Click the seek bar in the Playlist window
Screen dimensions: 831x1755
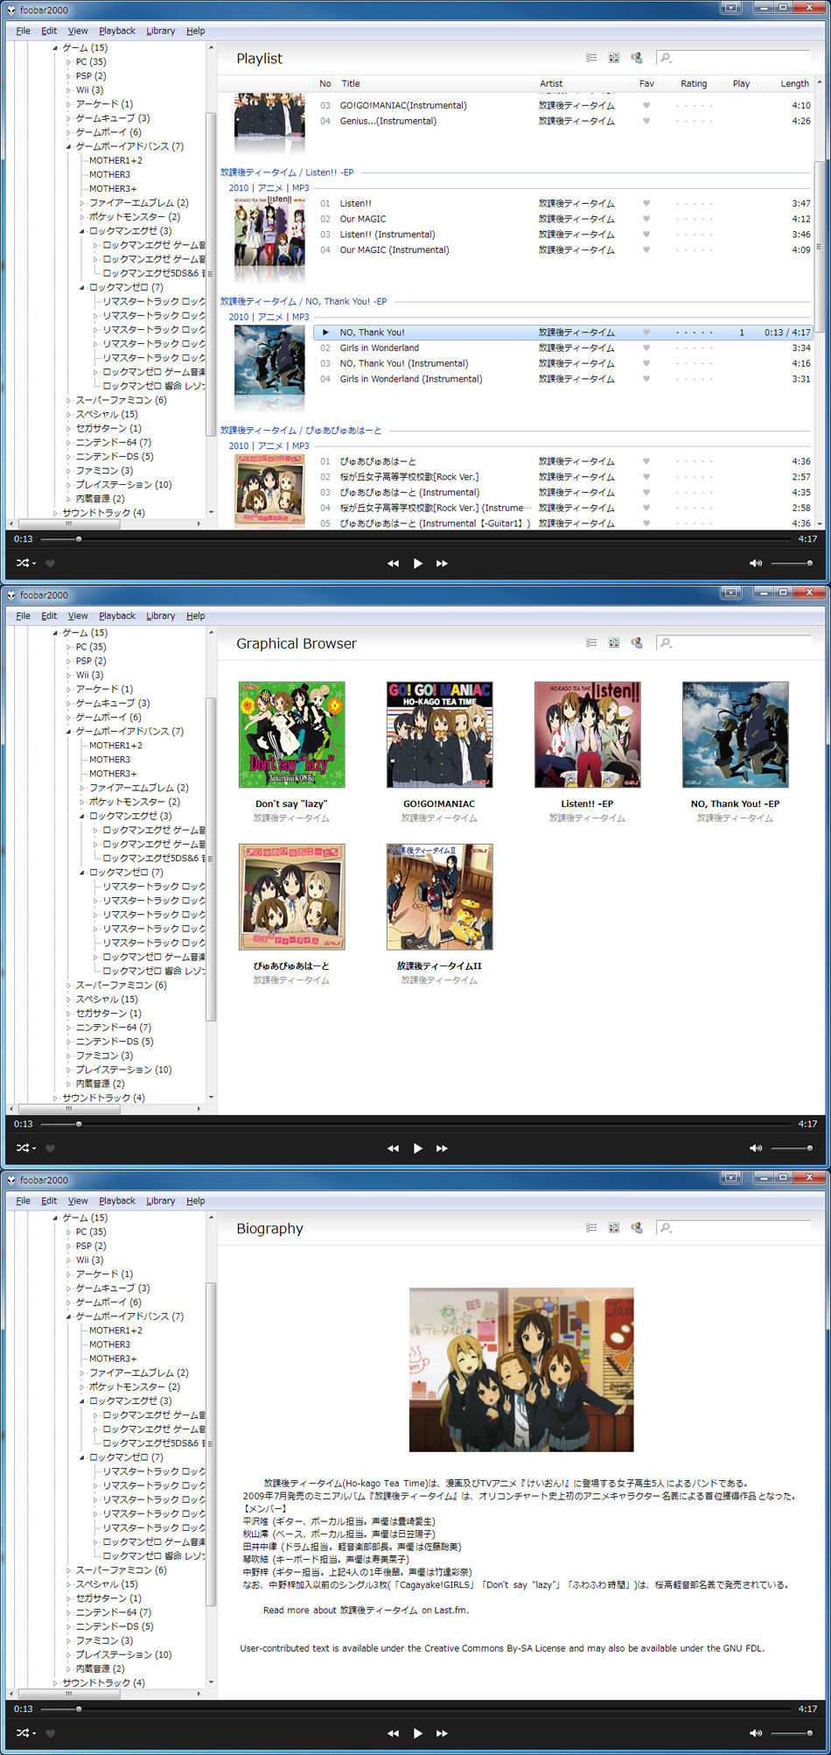414,539
